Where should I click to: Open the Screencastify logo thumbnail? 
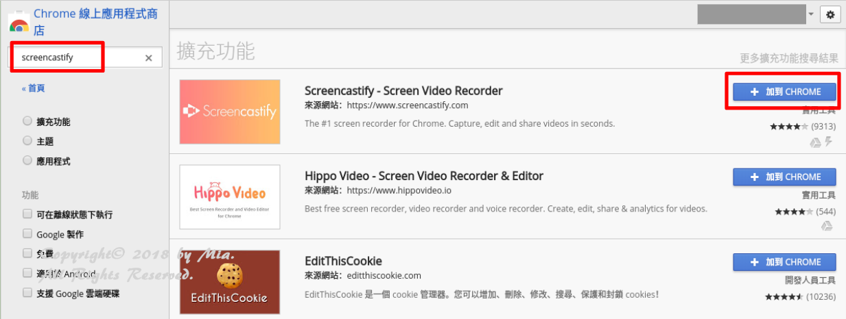(230, 112)
